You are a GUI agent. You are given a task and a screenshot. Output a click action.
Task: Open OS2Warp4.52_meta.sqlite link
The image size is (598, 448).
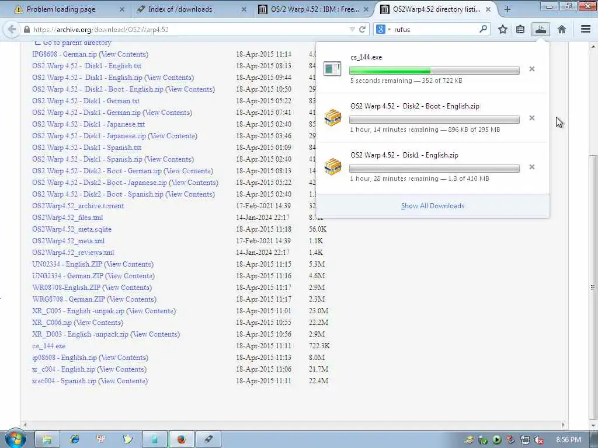coord(72,229)
